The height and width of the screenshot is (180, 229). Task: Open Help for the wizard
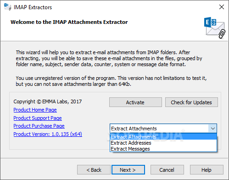click(207, 170)
